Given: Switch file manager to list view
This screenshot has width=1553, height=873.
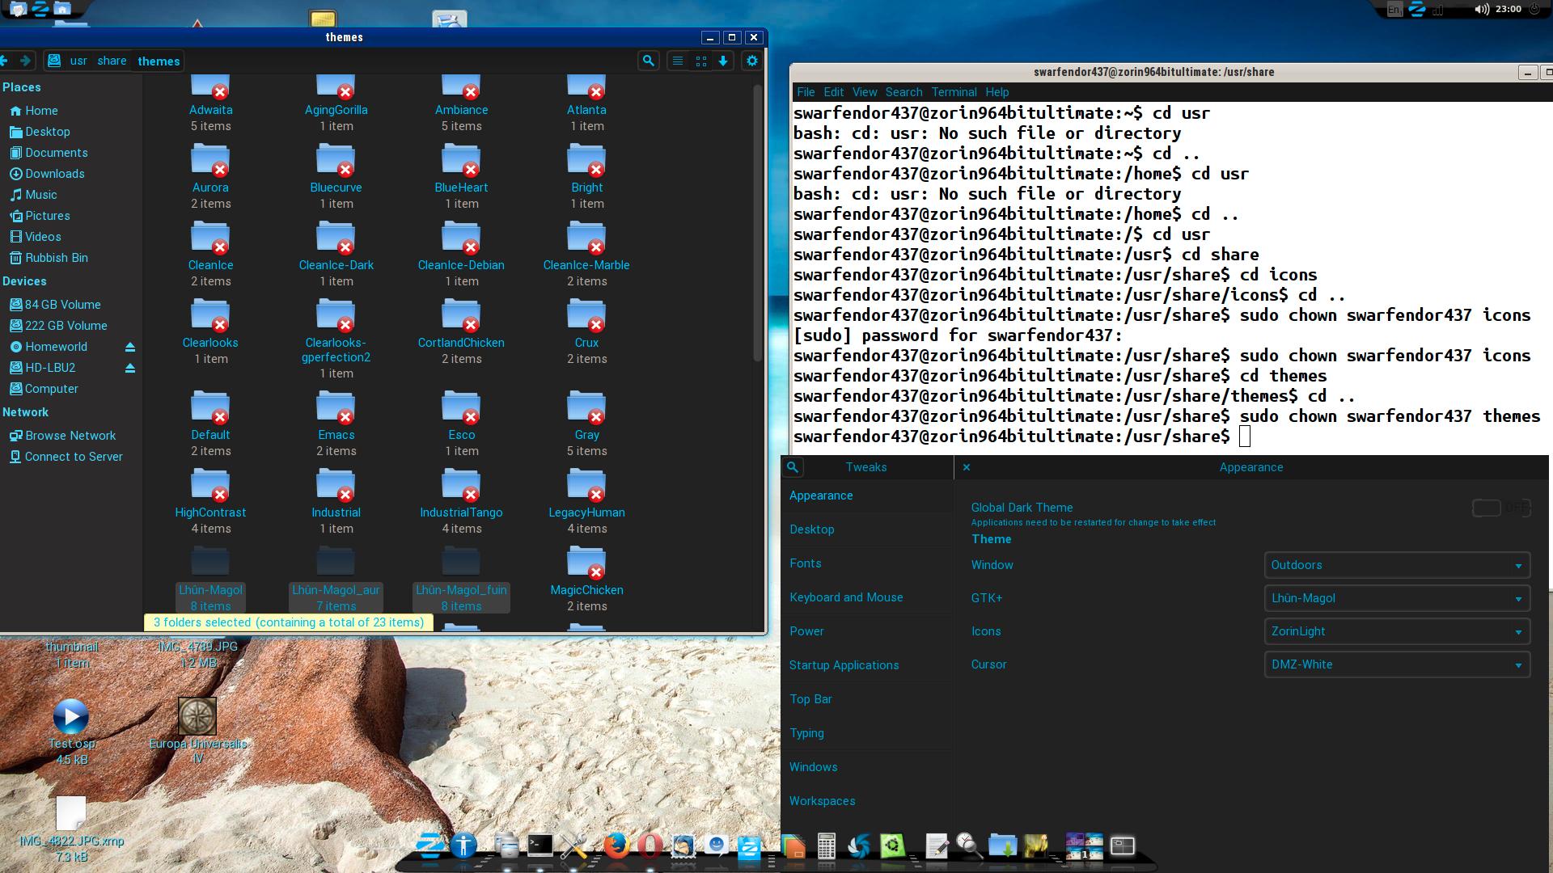Looking at the screenshot, I should 678,61.
